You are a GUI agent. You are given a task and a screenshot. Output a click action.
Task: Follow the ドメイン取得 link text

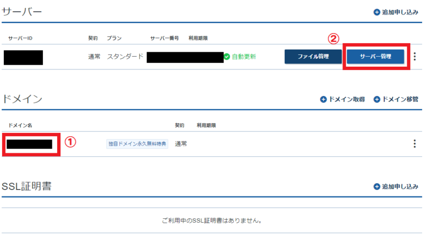347,99
